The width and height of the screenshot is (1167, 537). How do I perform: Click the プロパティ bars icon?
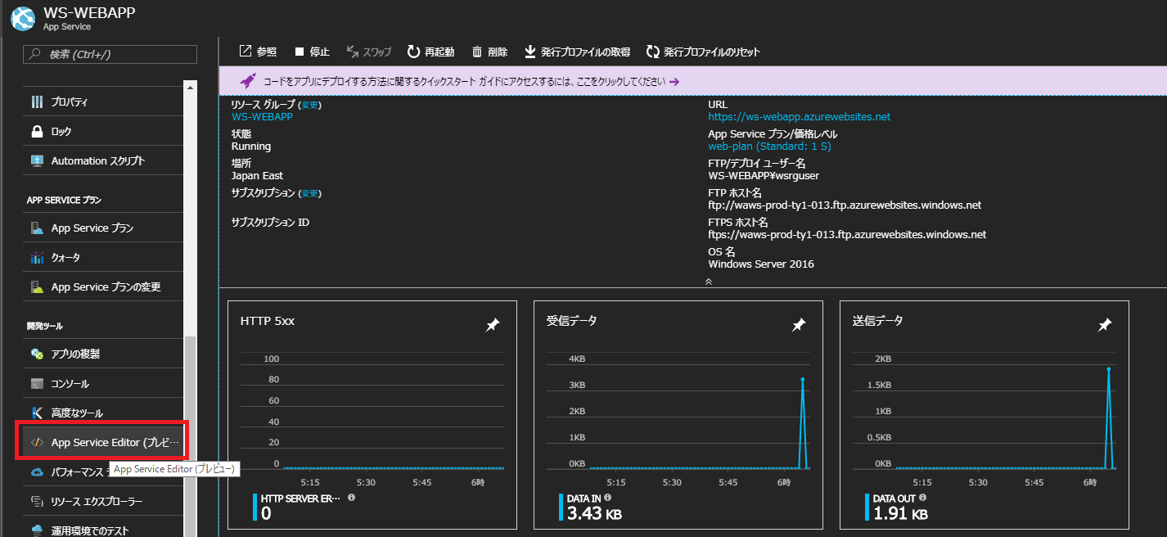[37, 102]
